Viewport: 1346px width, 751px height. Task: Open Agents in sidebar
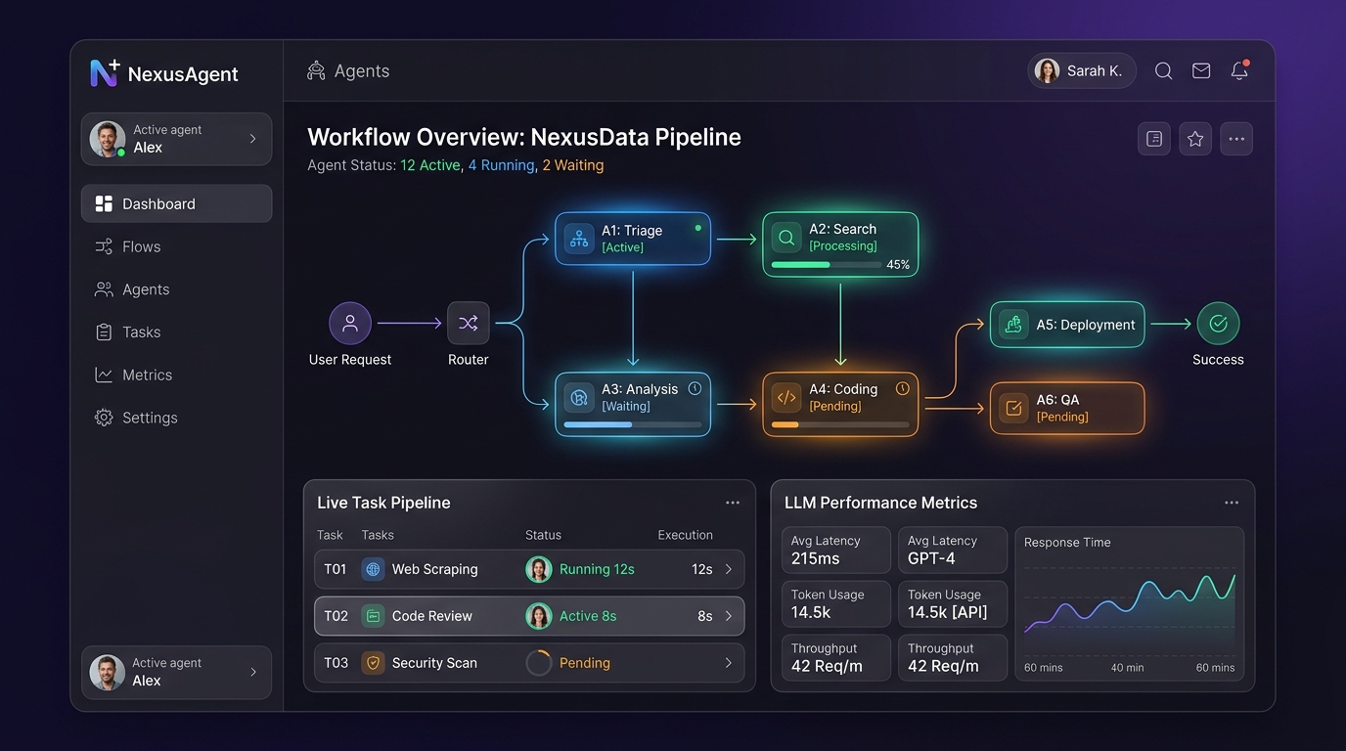(x=177, y=289)
